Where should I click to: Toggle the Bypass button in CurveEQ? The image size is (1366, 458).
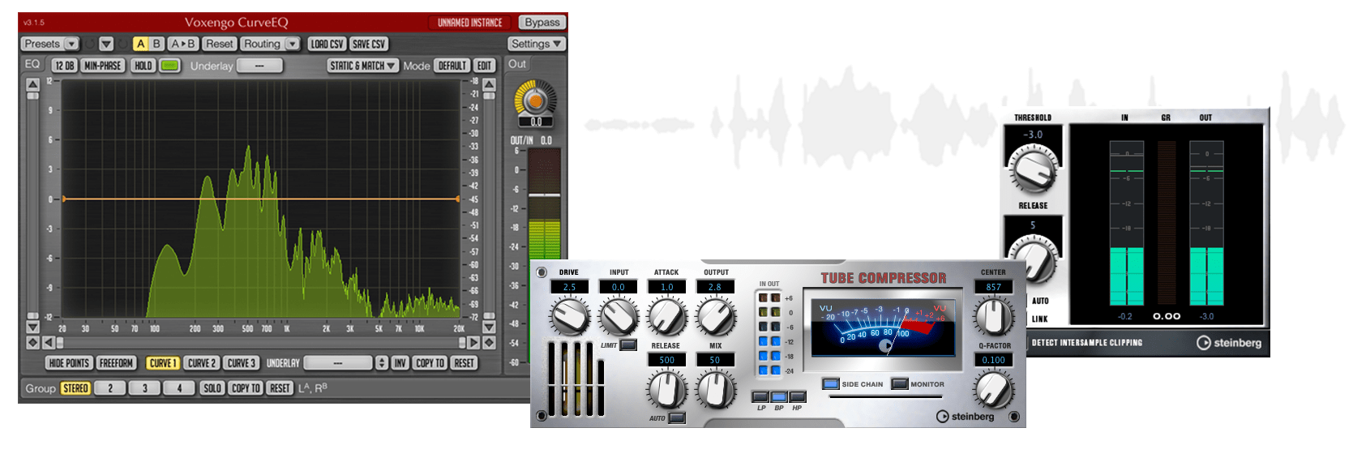pyautogui.click(x=542, y=22)
